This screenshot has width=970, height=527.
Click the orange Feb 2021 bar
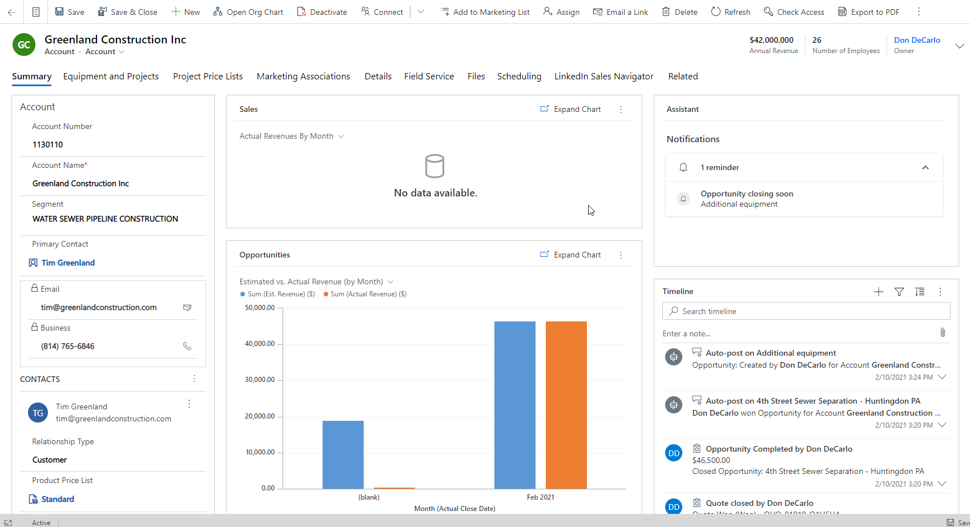tap(566, 405)
